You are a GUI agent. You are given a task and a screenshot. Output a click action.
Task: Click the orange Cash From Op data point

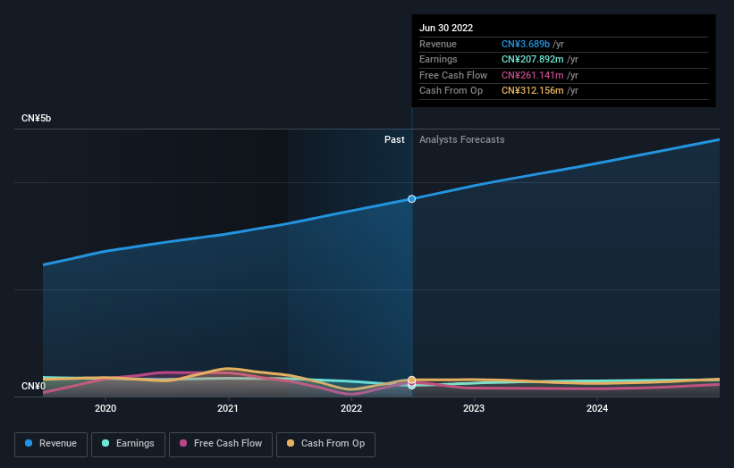coord(411,380)
